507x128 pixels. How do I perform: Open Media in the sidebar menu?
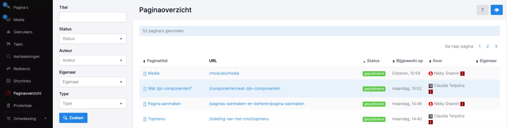click(19, 20)
